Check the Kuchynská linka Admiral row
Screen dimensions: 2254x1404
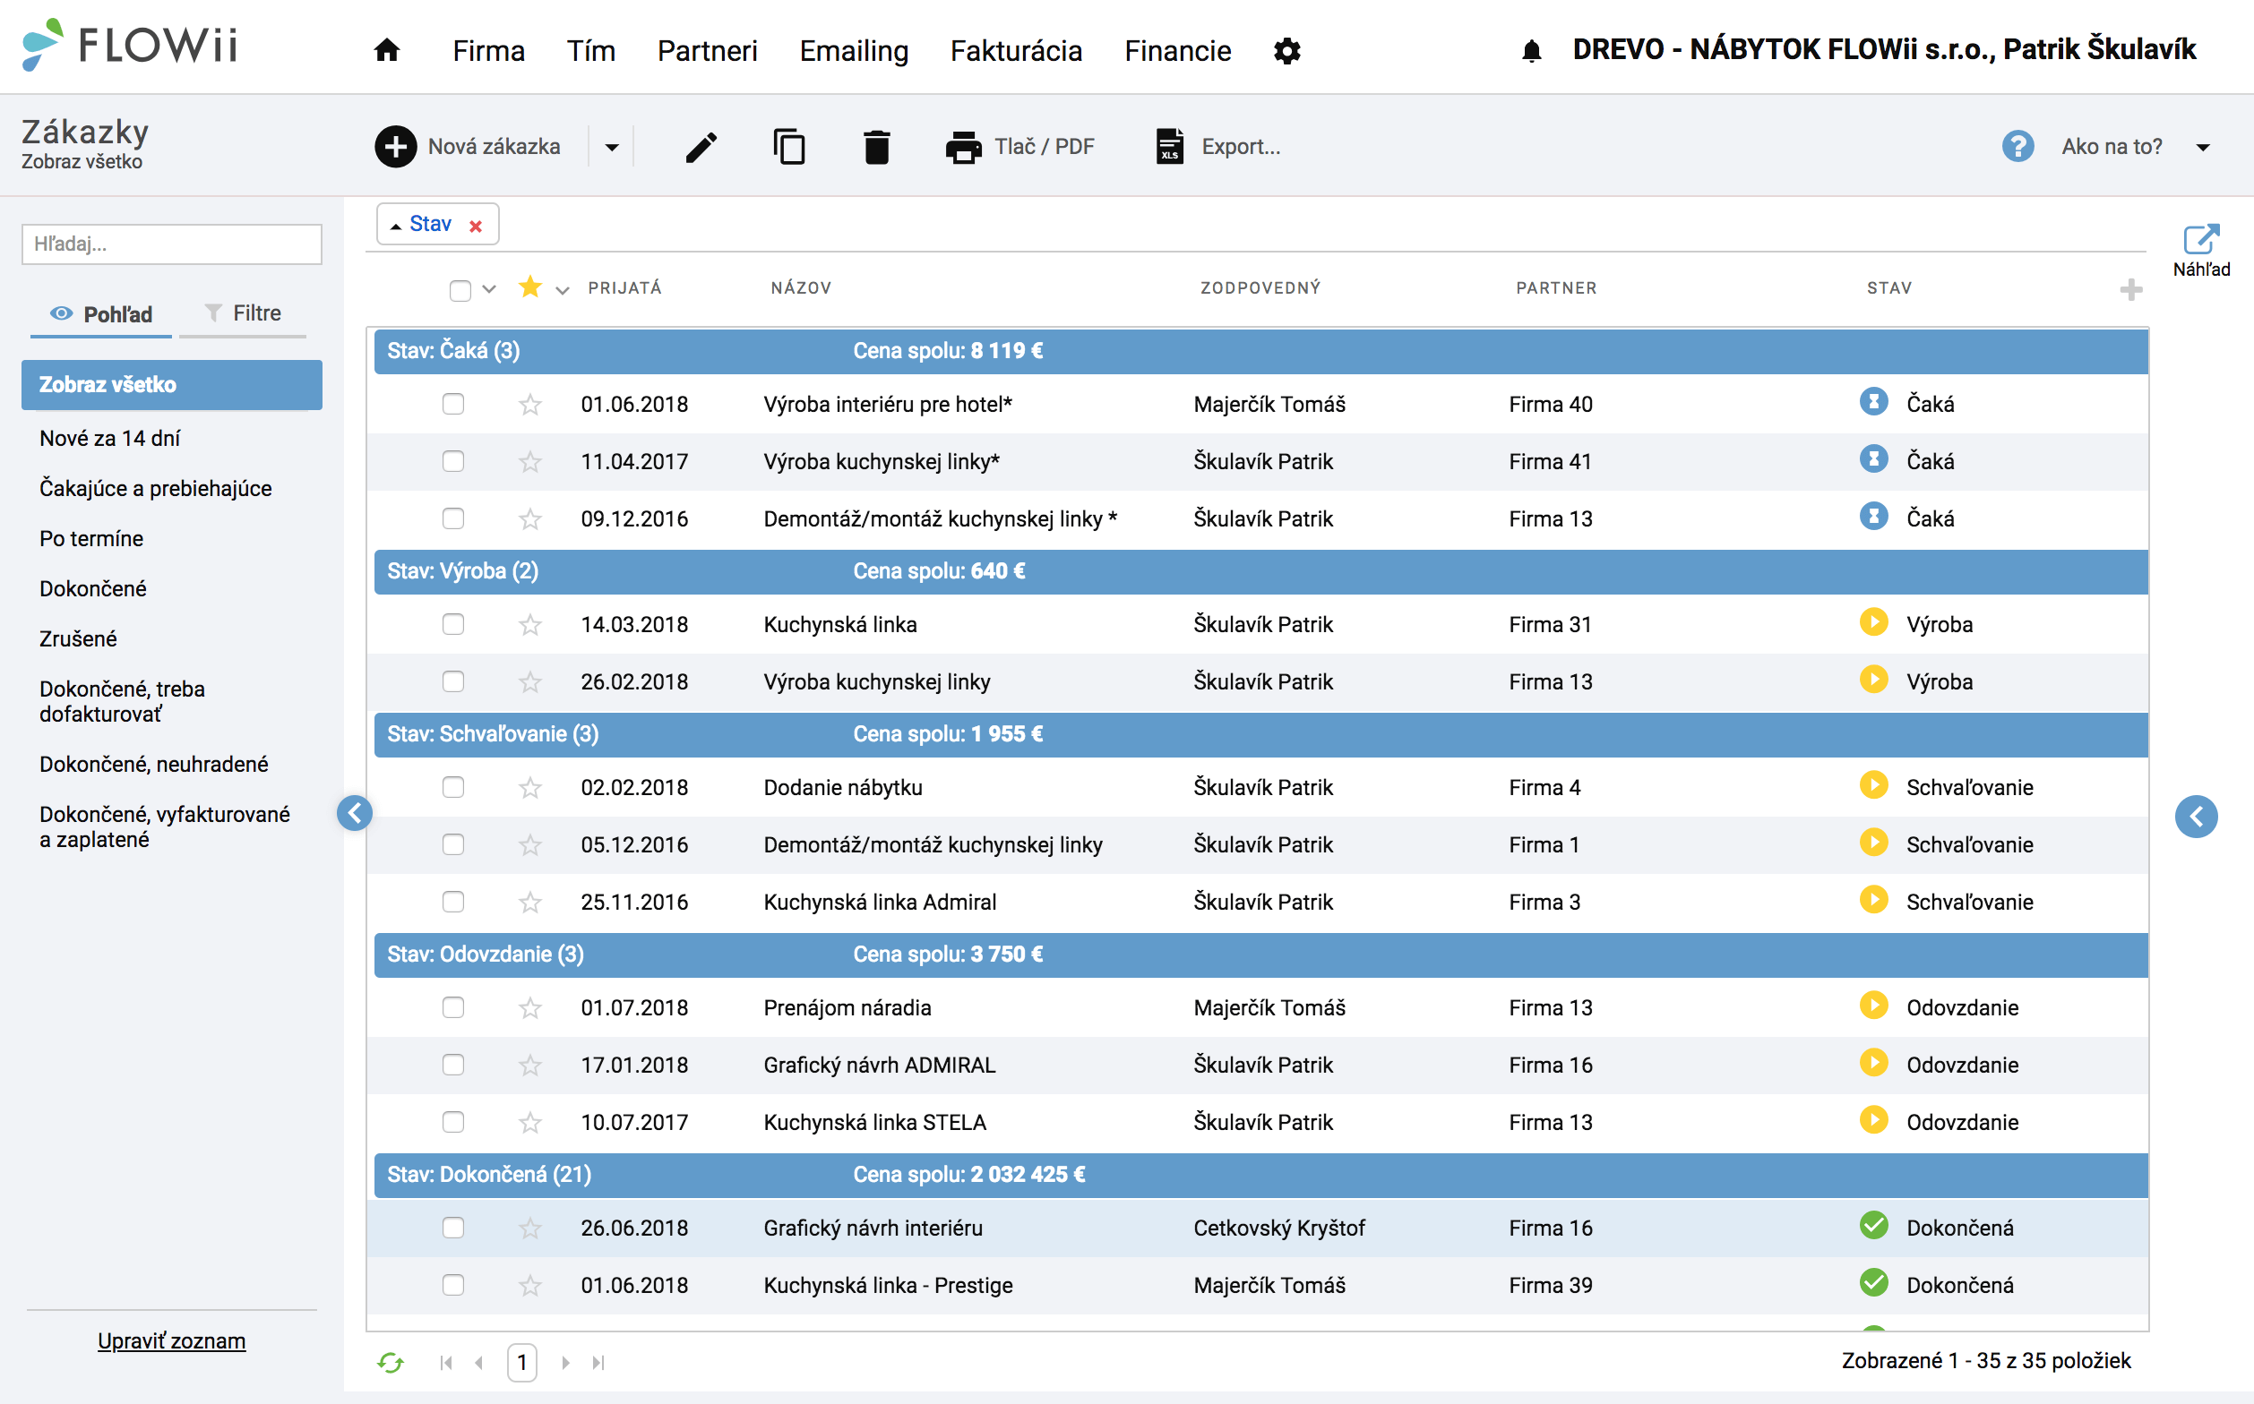(x=453, y=902)
